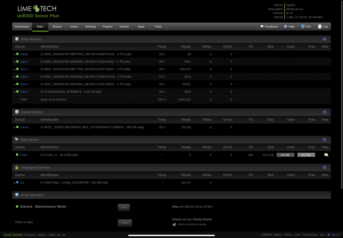Browse the Flash device folder icon
The height and width of the screenshot is (238, 343).
[326, 155]
